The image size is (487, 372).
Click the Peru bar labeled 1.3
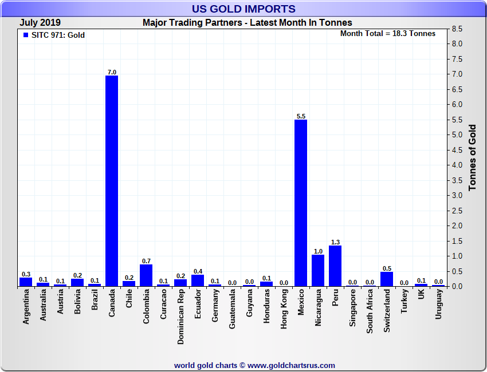coord(335,266)
